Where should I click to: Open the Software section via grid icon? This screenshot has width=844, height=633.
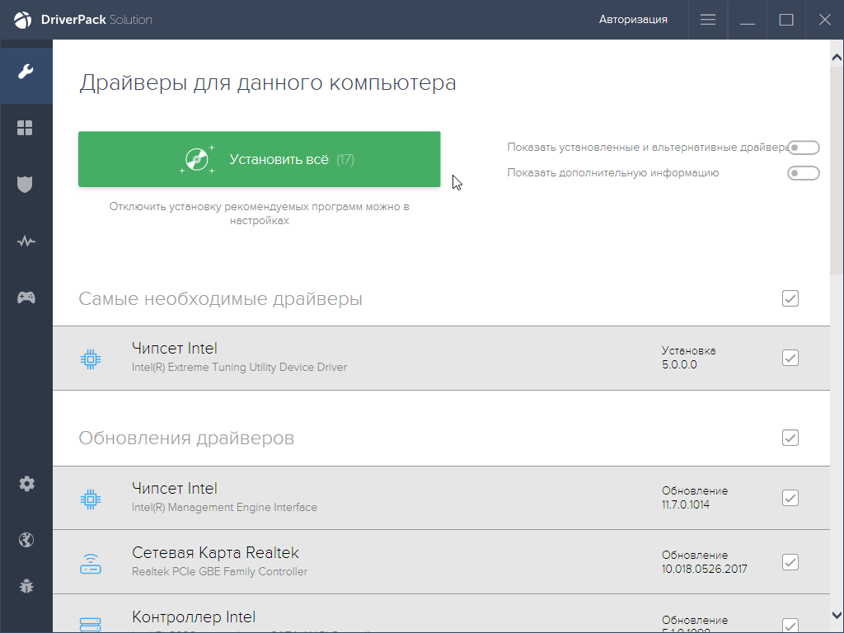[26, 128]
